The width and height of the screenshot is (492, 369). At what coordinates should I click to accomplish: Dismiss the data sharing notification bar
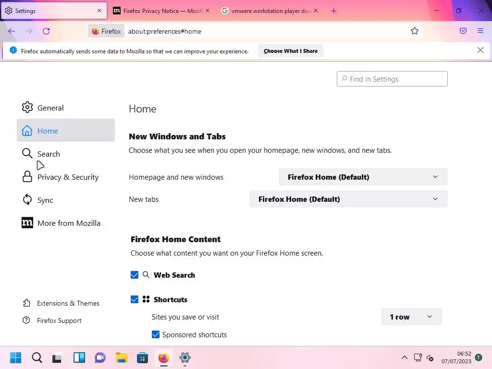480,50
